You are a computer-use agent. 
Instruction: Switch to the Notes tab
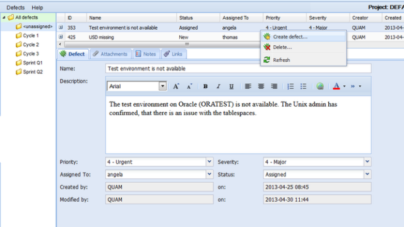pos(146,54)
